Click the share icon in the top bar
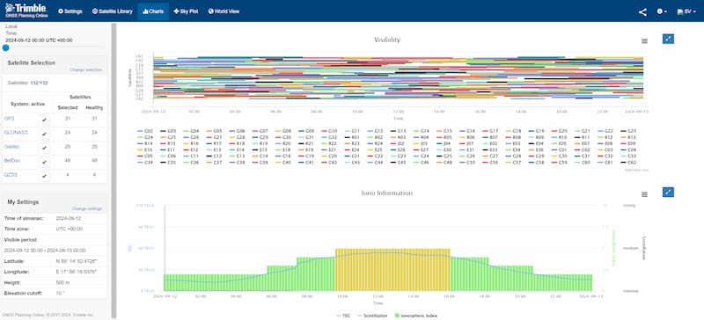Viewport: 704px width, 320px height. click(x=642, y=12)
